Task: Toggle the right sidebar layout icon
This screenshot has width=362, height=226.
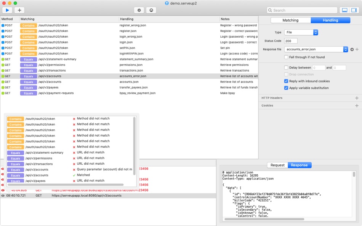Action: [x=354, y=10]
